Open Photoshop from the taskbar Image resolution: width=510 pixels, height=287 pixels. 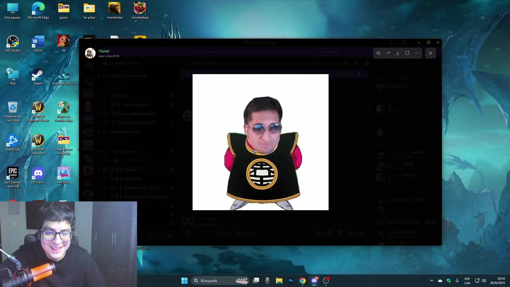coord(291,281)
